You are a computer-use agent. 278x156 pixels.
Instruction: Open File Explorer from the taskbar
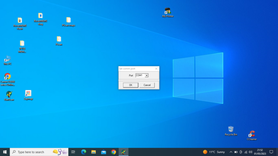pos(94,152)
